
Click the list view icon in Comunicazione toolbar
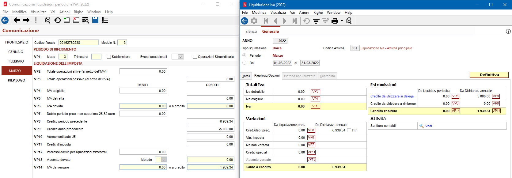pos(105,20)
